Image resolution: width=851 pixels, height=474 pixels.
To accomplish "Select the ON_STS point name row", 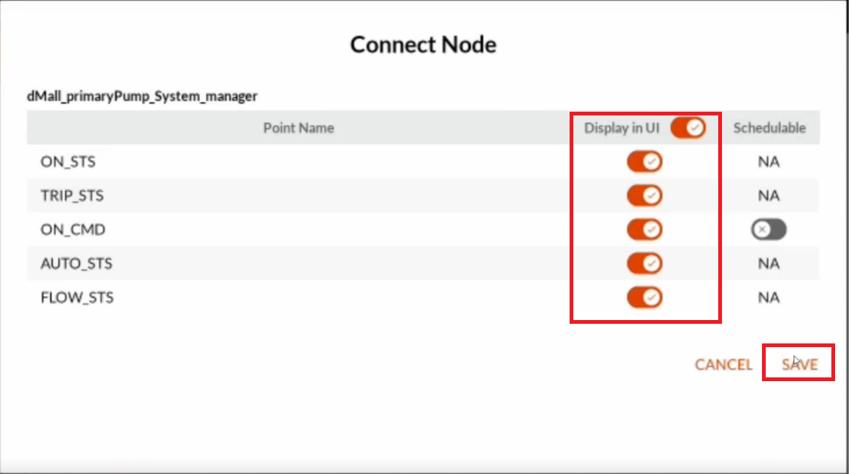I will (422, 162).
